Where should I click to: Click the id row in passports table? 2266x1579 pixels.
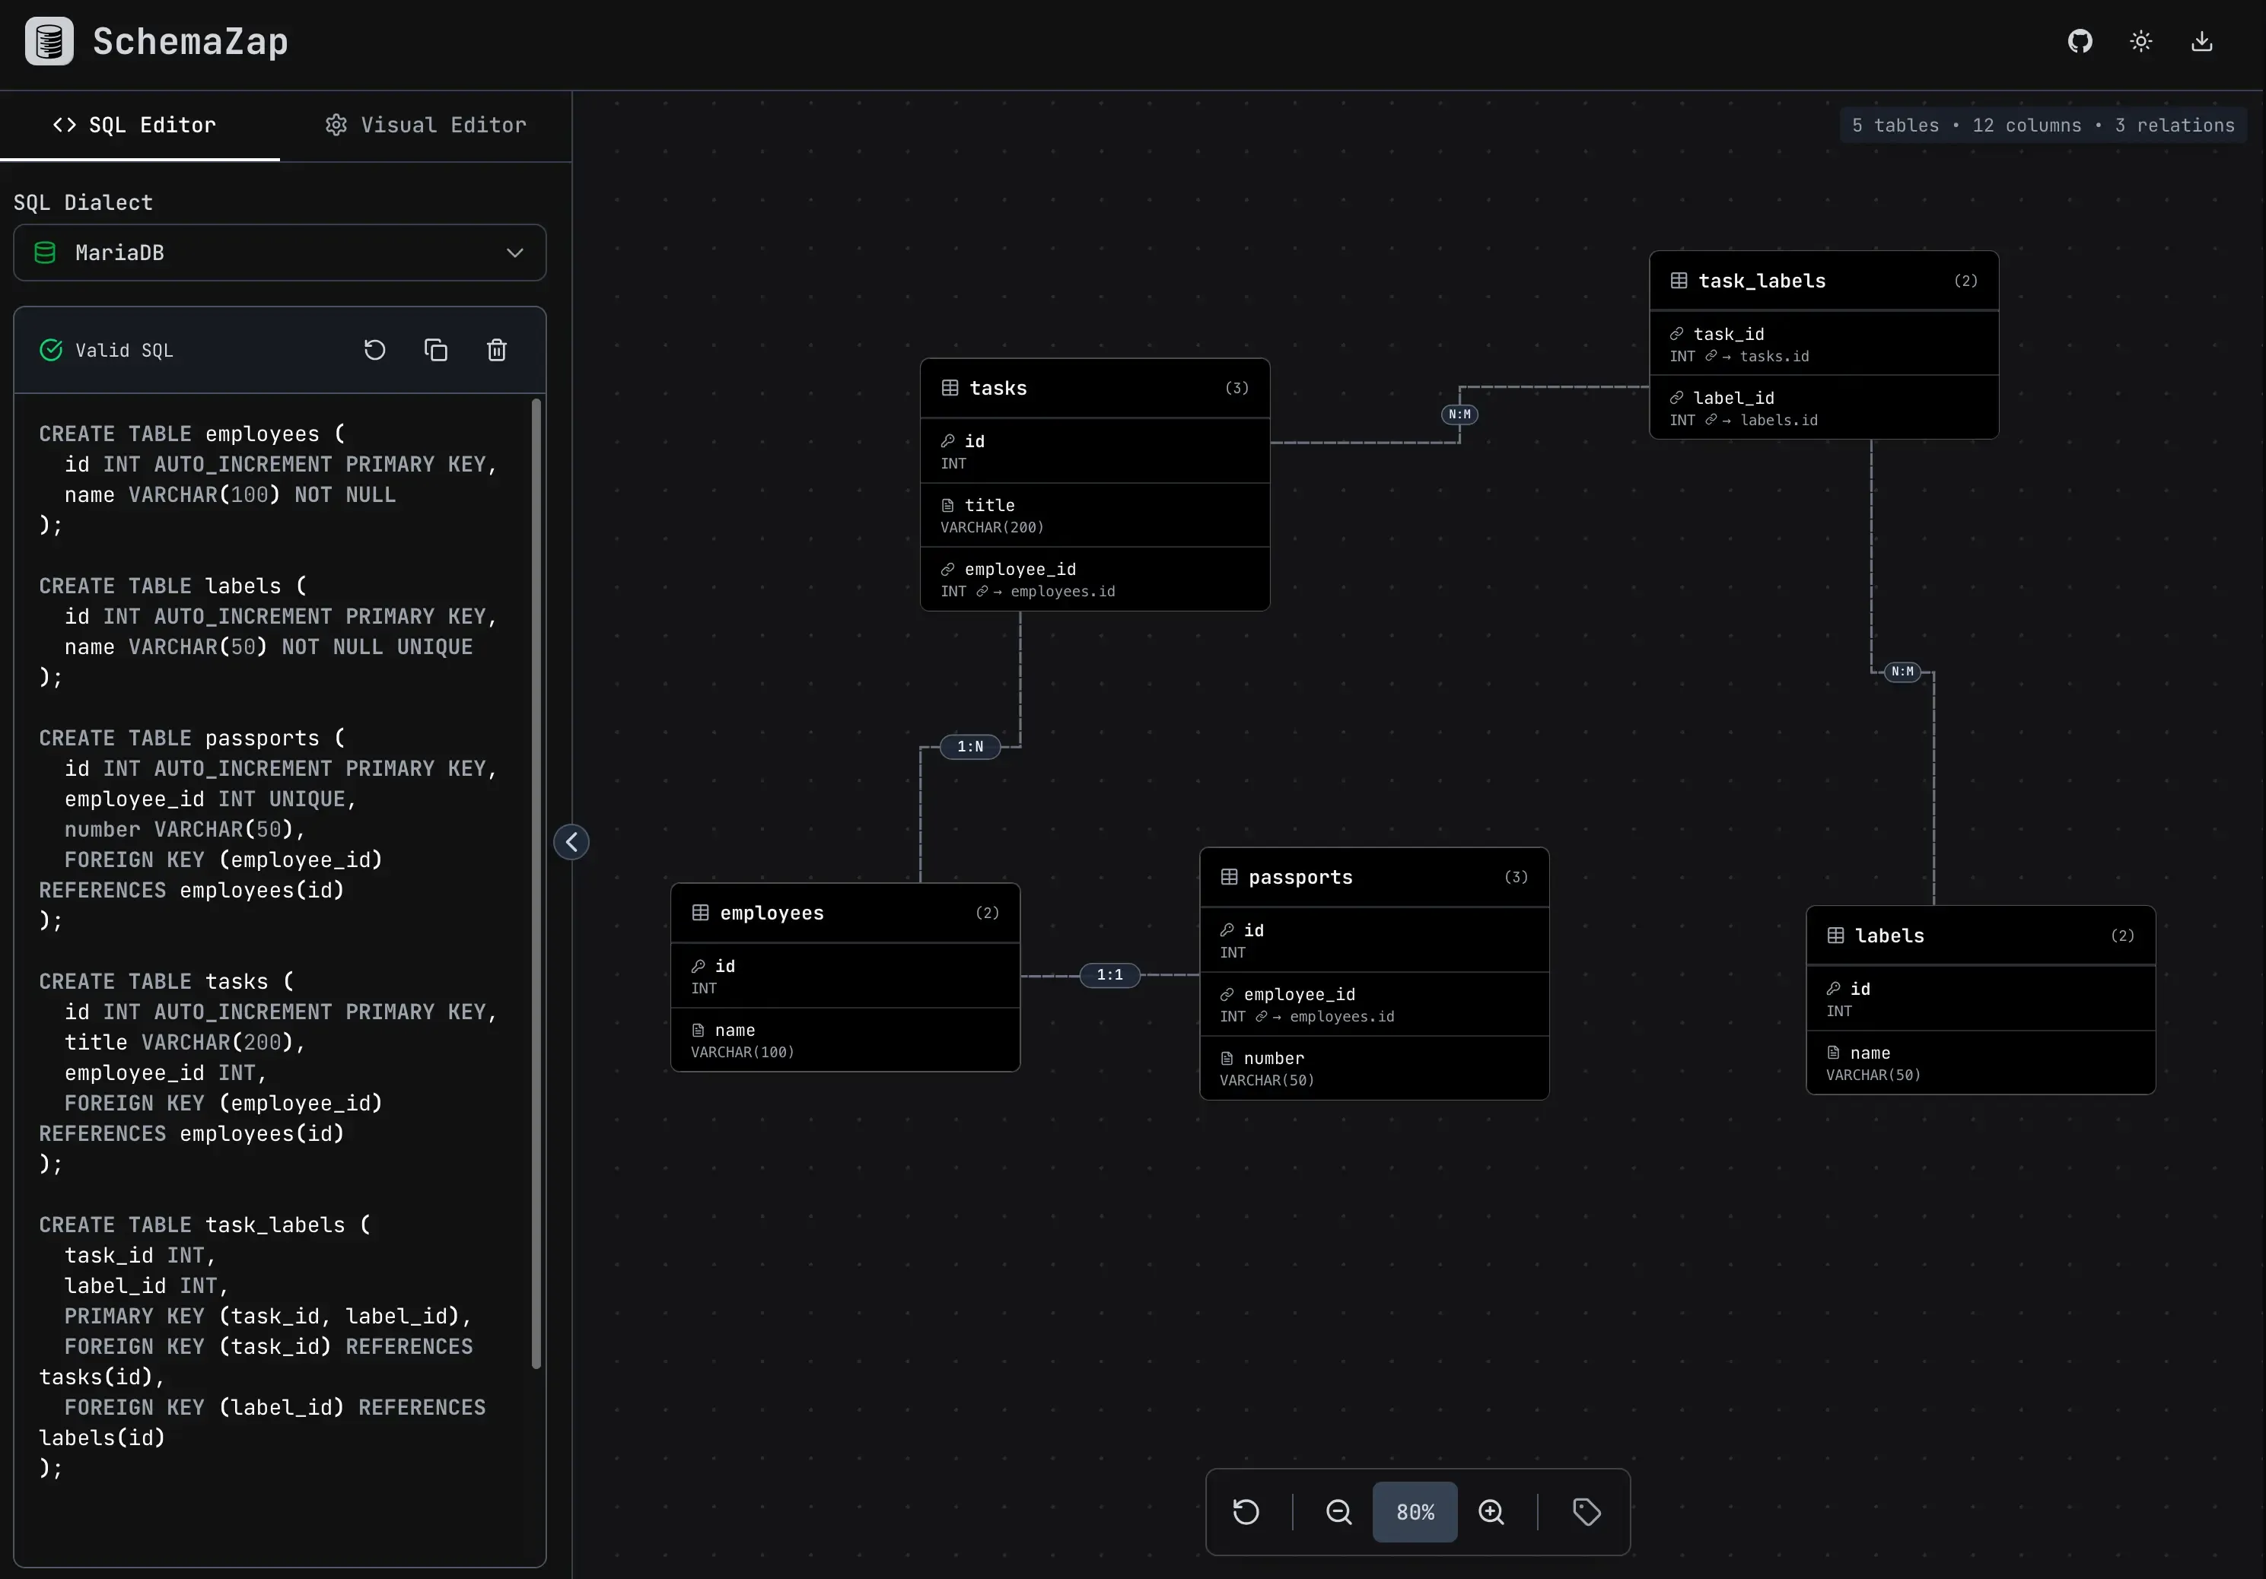[1373, 941]
